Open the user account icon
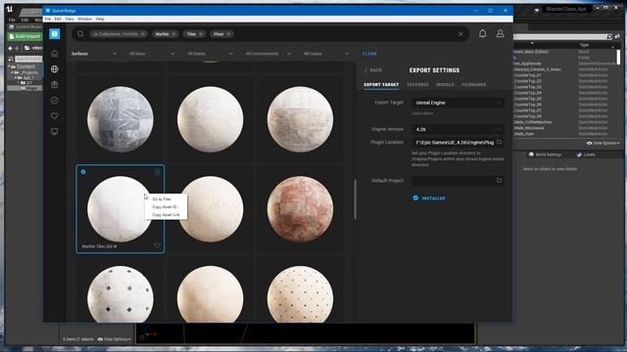Screen dimensions: 627x352 pyautogui.click(x=501, y=33)
